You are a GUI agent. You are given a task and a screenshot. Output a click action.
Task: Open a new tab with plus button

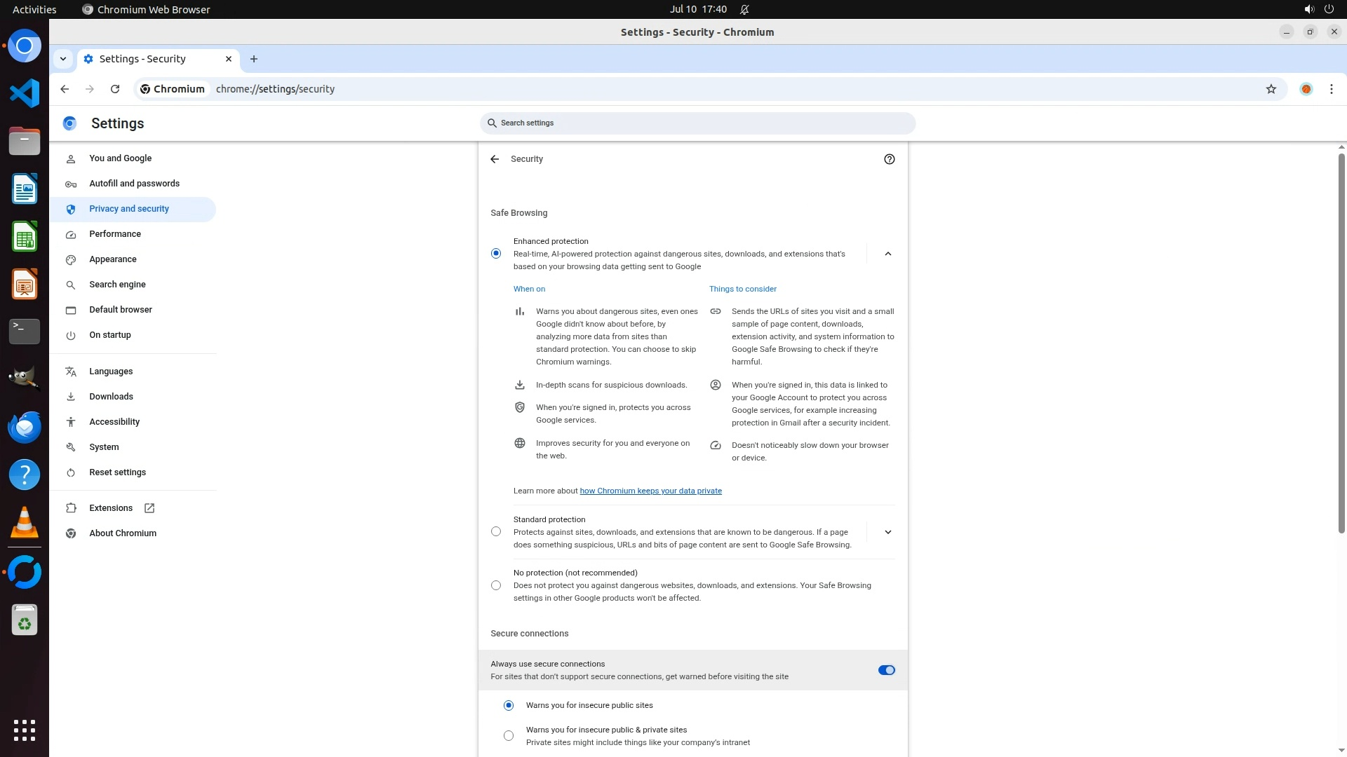click(254, 59)
